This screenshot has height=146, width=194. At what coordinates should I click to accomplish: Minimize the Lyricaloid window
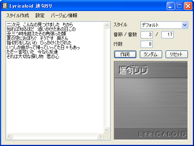[171, 6]
